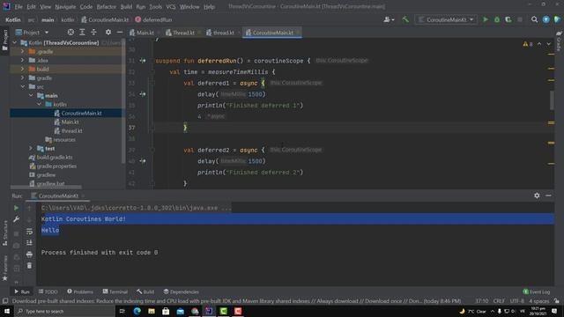Select opened file locate icon in Project panel
This screenshot has height=317, width=564.
coord(70,33)
